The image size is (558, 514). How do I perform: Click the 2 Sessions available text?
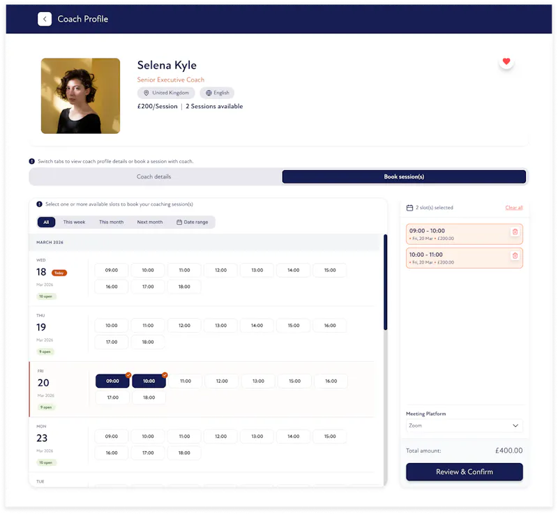(214, 107)
